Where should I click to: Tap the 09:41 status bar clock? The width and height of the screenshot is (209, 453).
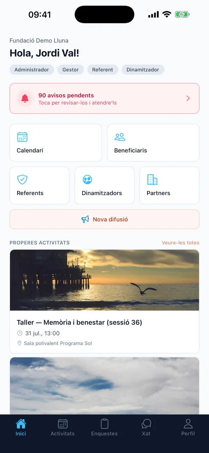40,15
